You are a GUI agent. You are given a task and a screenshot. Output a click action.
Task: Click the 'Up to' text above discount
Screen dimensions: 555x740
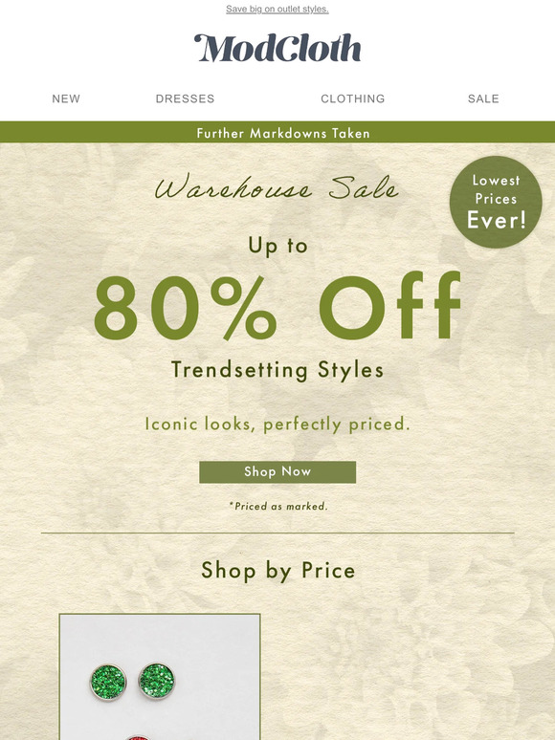click(278, 246)
